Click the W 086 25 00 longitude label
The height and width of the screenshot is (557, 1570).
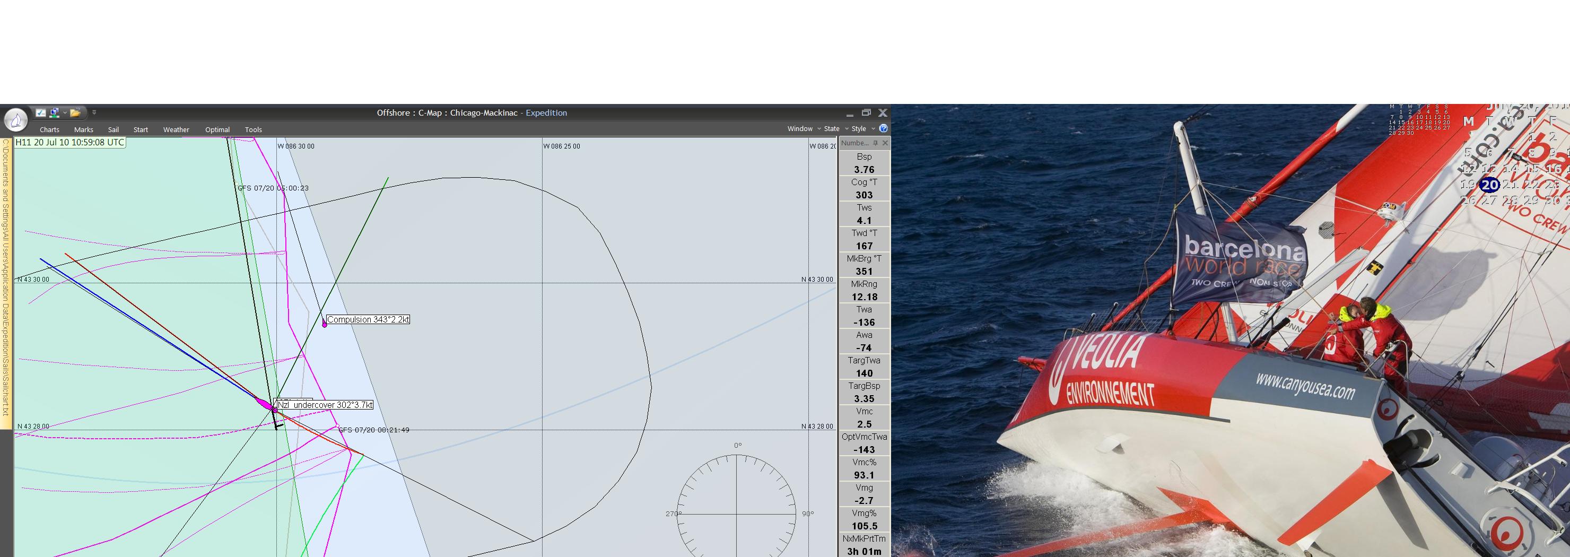point(562,146)
